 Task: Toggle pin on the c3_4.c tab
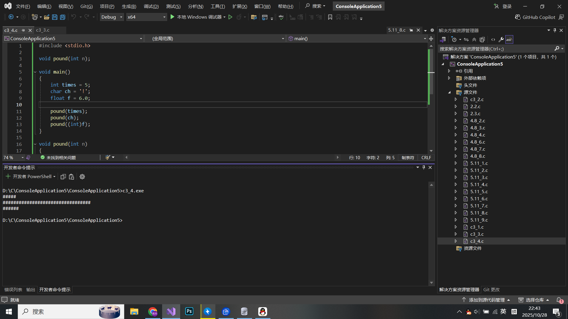tap(23, 30)
